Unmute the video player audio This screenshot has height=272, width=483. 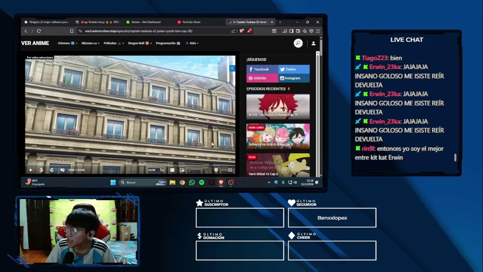click(62, 170)
